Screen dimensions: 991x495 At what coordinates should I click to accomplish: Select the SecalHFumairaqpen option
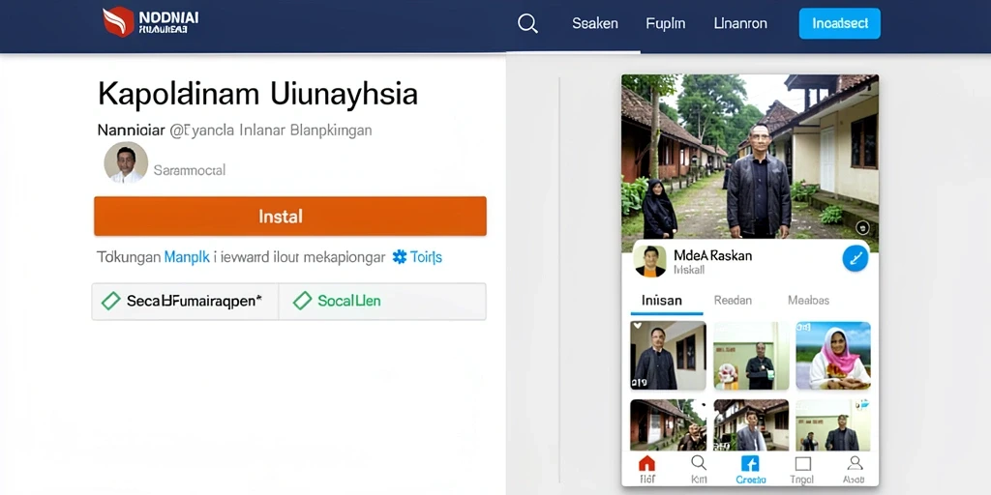click(185, 302)
